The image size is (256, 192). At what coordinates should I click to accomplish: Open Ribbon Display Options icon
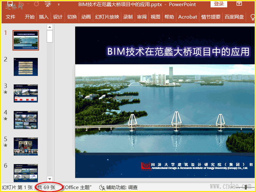point(239,4)
